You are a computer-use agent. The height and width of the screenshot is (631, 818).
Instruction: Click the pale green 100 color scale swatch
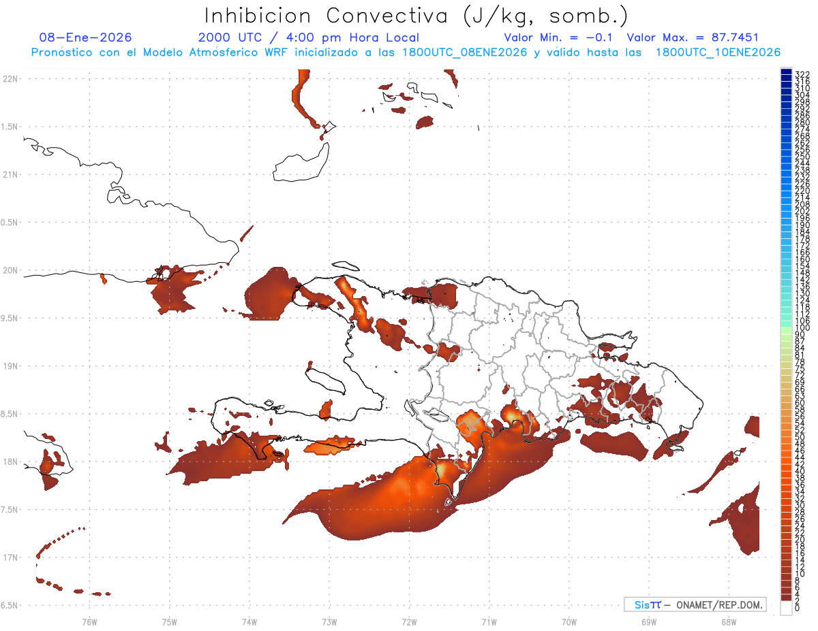click(786, 330)
